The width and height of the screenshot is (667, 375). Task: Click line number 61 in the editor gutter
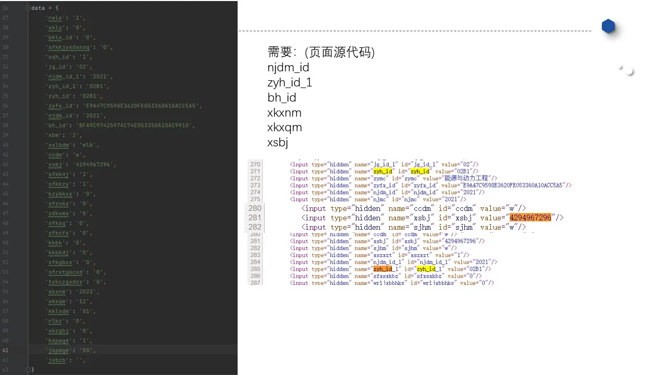click(5, 351)
